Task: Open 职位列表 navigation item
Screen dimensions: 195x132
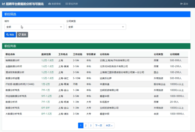Action: pos(72,4)
